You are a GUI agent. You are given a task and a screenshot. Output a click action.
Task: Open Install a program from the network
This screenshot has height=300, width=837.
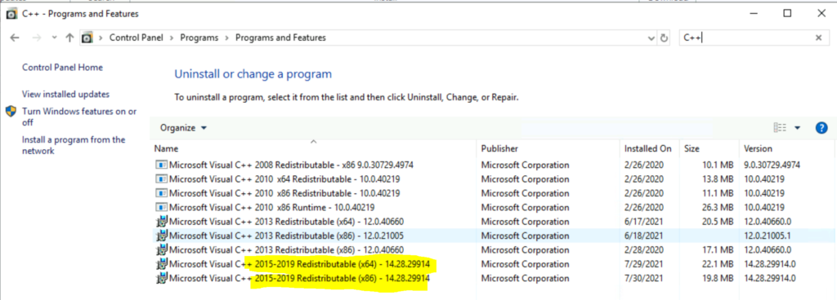coord(74,145)
